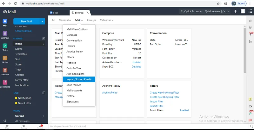The image size is (254, 130).
Task: Open the Inbox folder
Action: tap(29, 44)
